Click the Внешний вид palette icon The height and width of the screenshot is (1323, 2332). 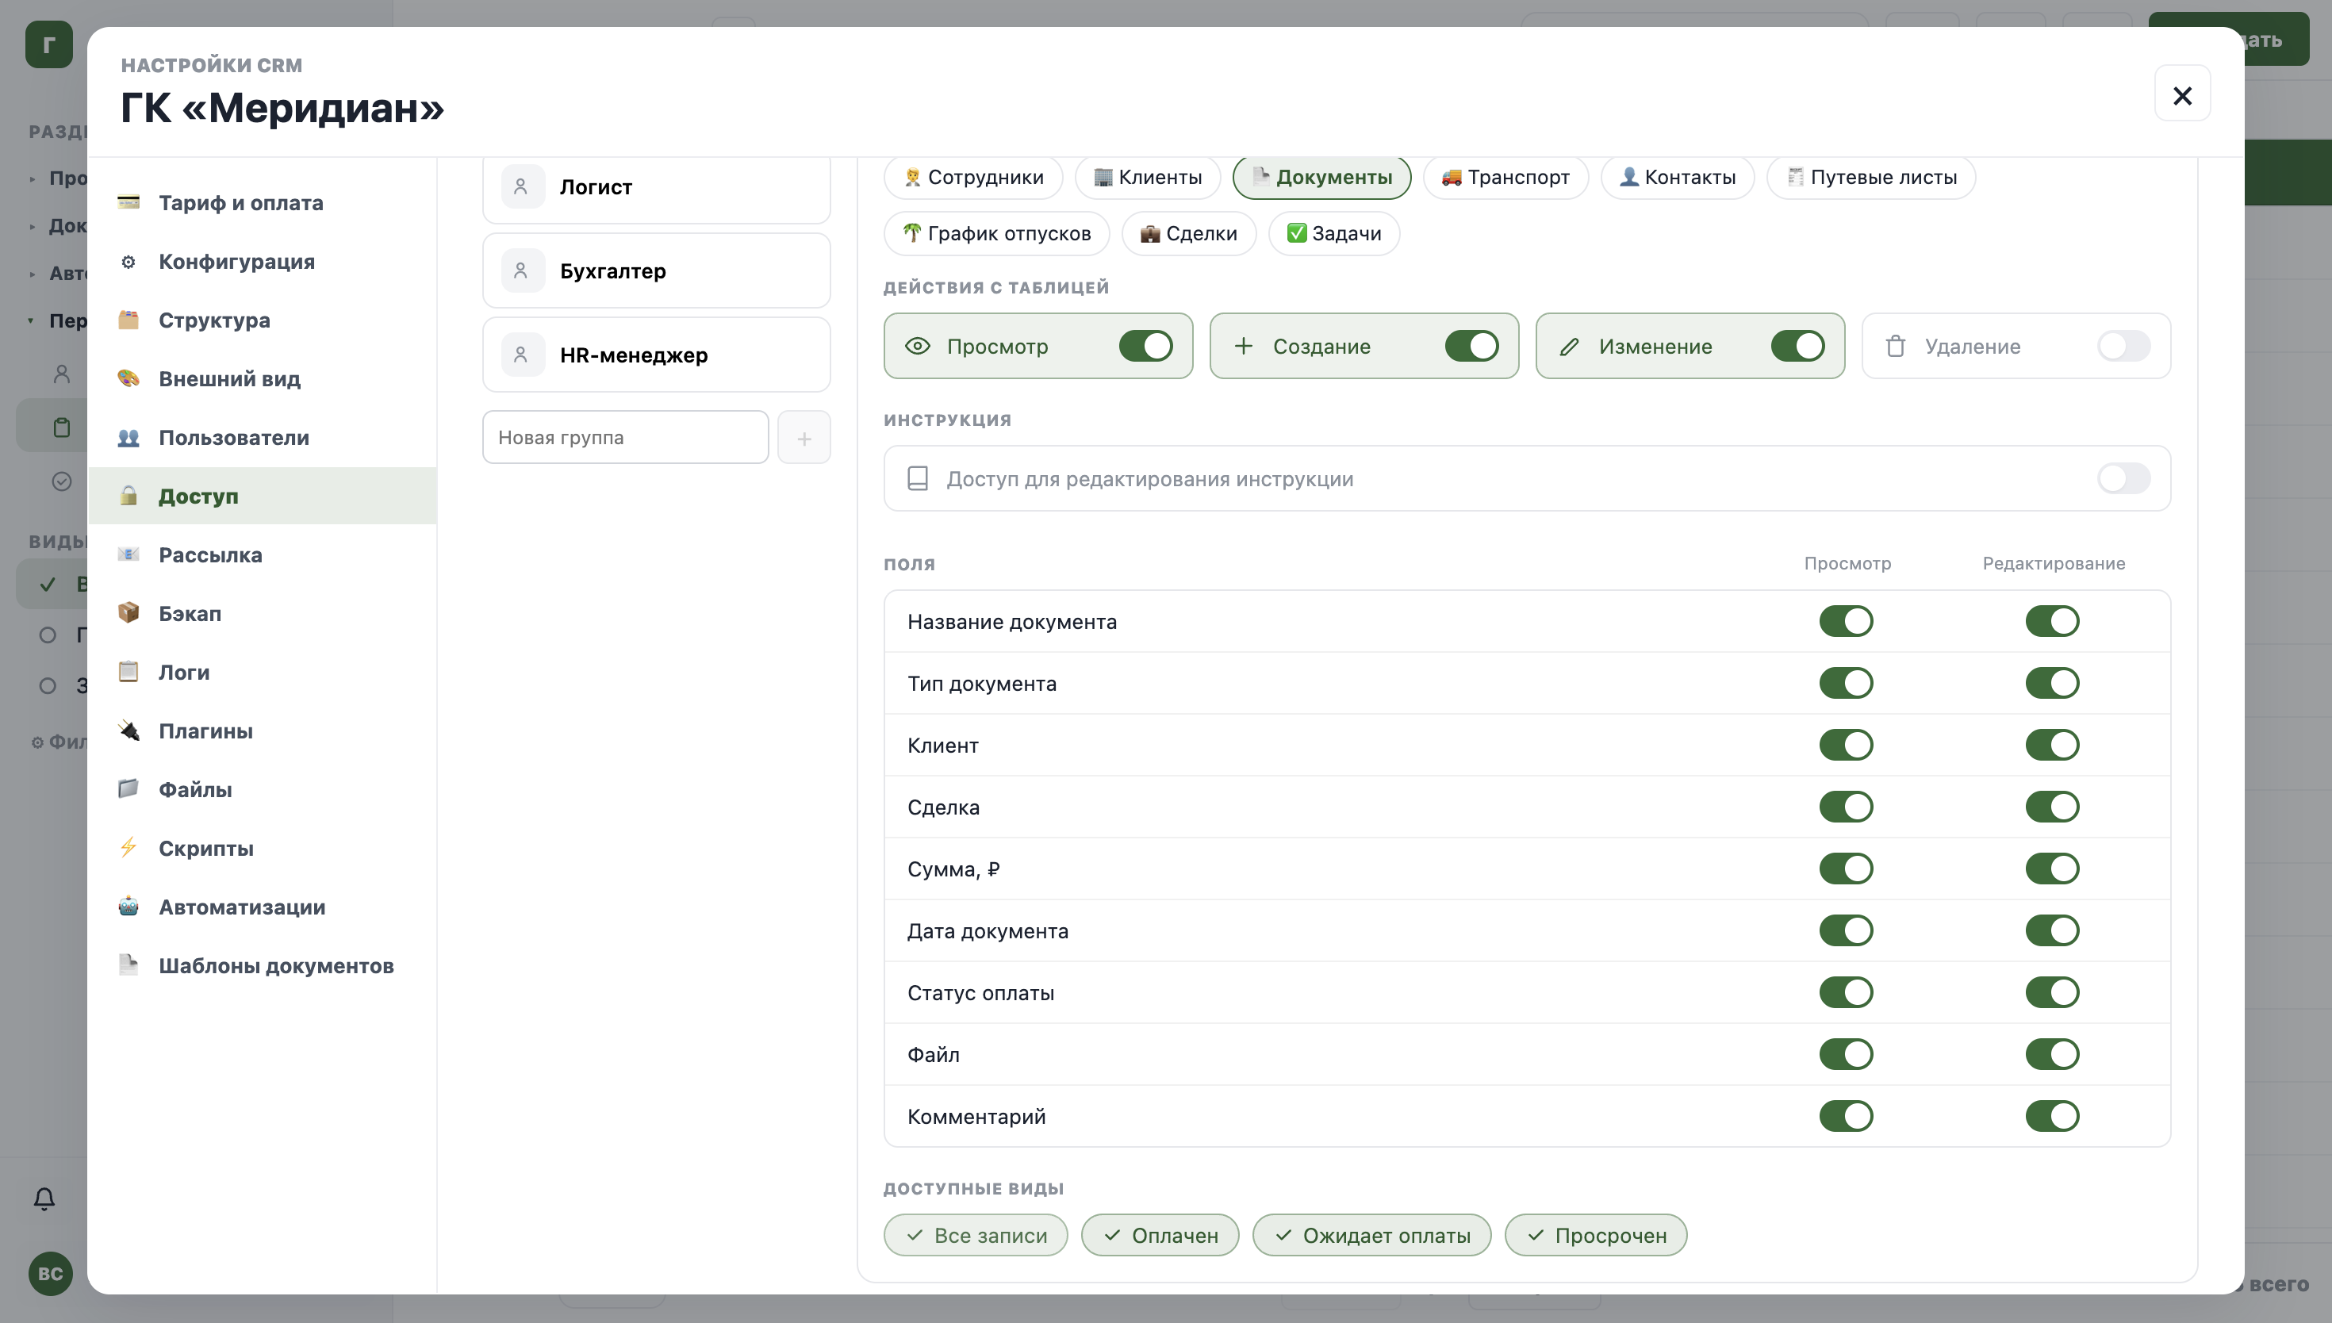click(x=128, y=378)
